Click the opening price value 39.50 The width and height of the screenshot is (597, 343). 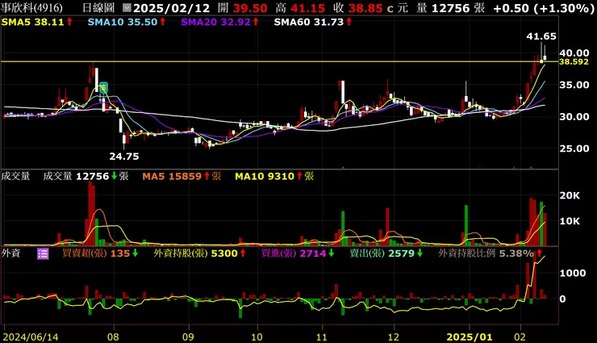(x=250, y=8)
